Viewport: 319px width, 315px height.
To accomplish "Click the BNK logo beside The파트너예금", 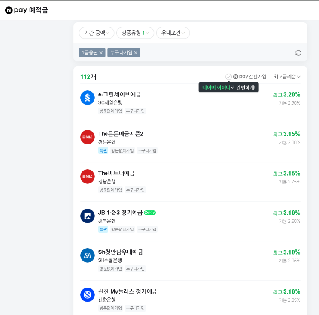I will coord(88,177).
